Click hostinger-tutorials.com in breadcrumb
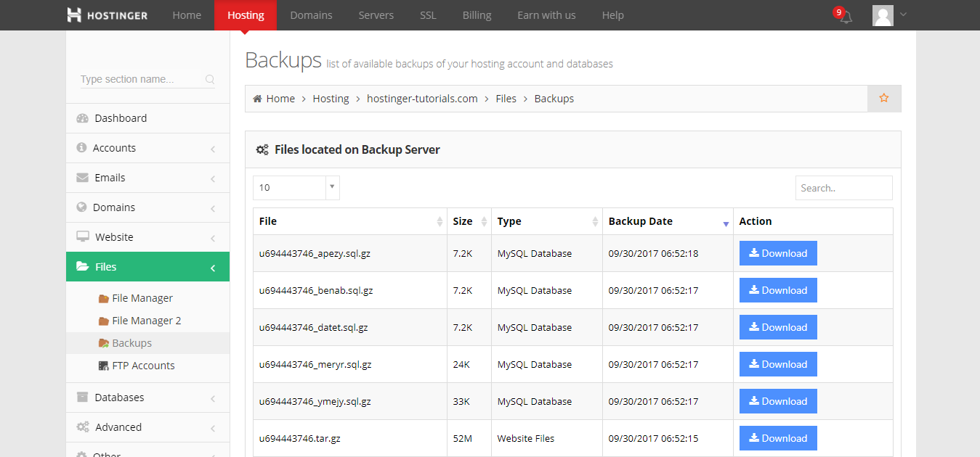Viewport: 980px width, 457px height. (422, 99)
